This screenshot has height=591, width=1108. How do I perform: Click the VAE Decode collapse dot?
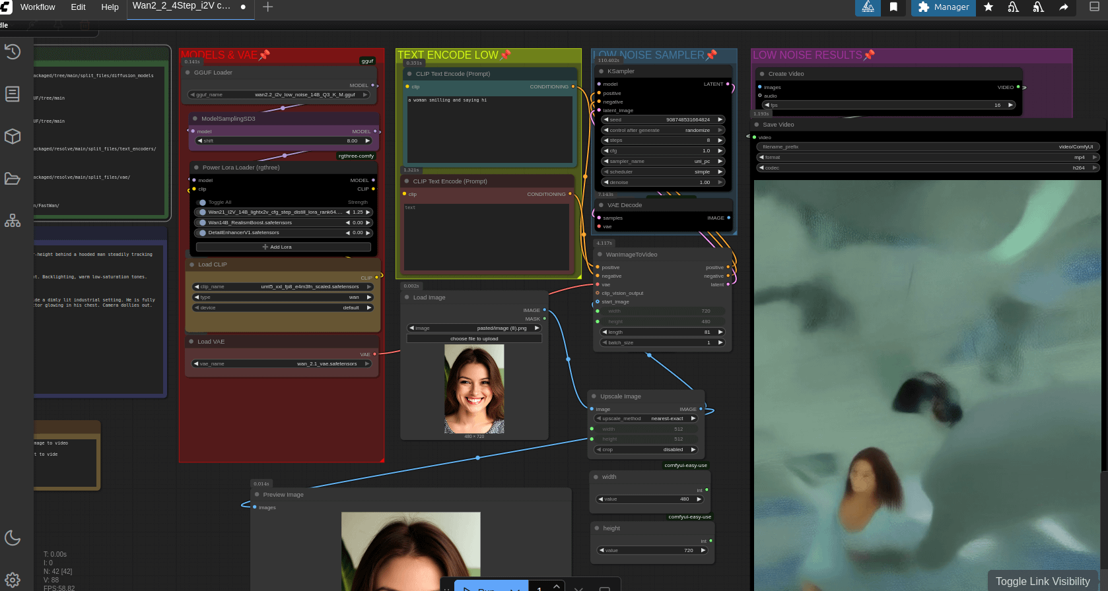coord(602,205)
